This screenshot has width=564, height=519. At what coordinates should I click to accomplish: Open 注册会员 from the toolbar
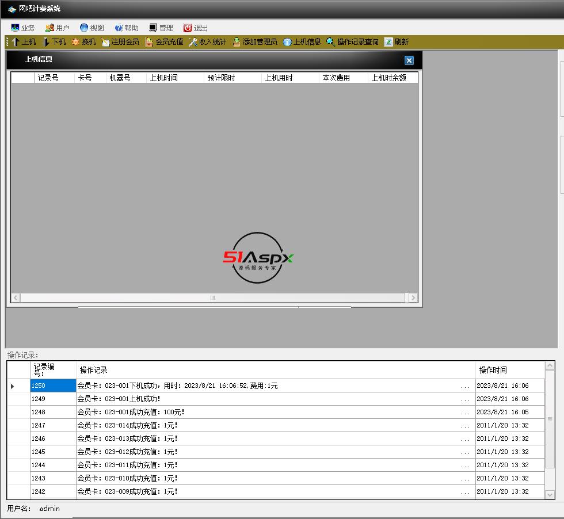120,42
